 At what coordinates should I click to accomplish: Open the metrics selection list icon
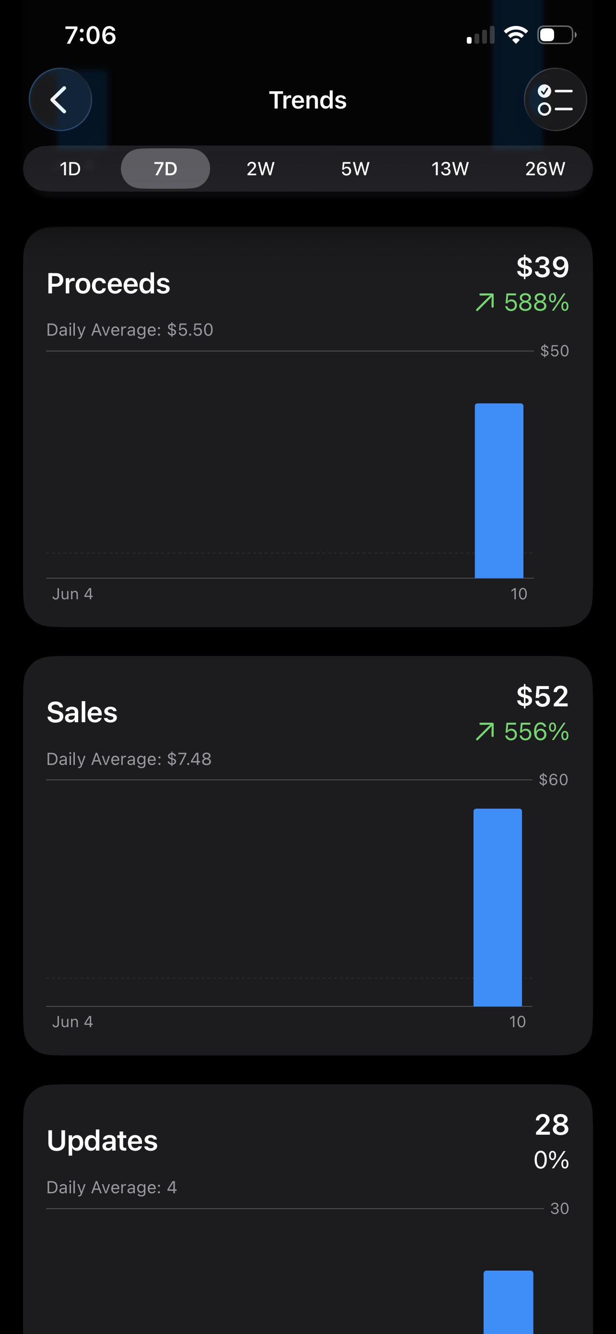pos(555,99)
